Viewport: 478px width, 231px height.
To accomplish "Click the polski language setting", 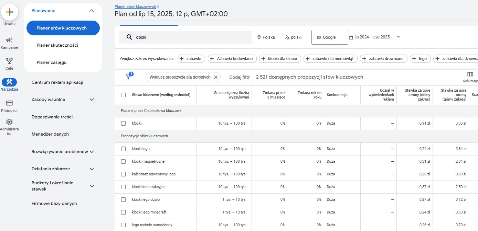I will coord(293,37).
